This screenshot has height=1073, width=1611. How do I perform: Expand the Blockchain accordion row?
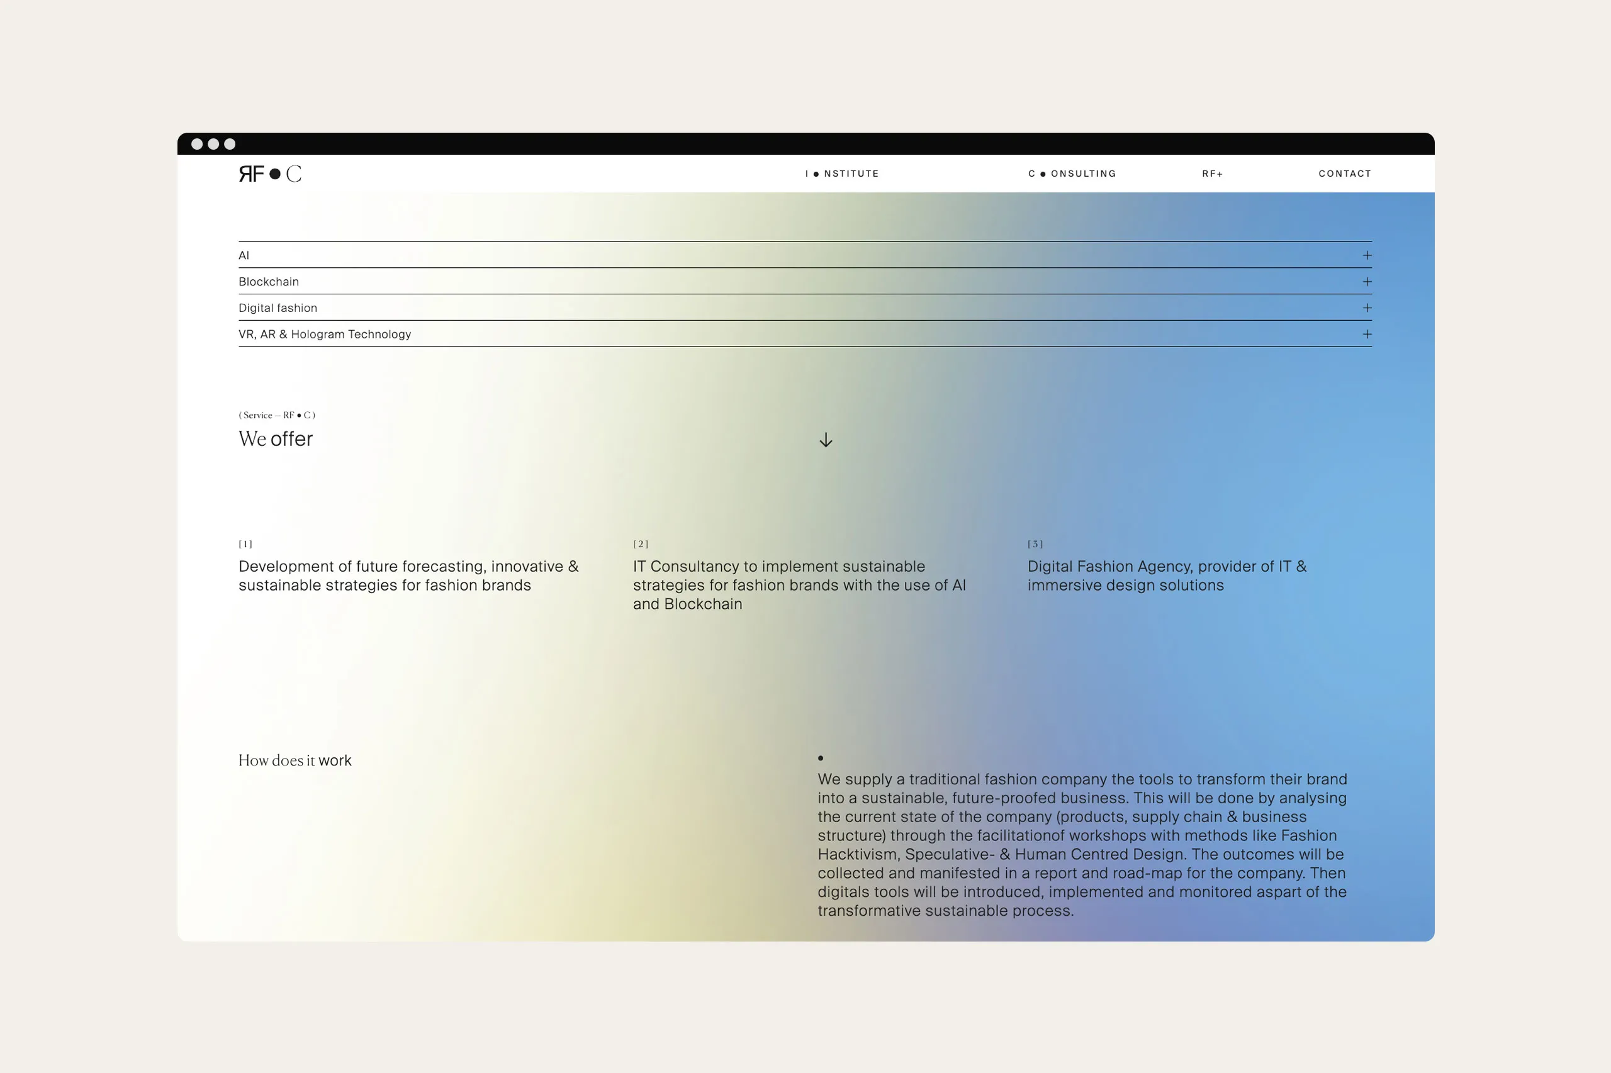click(1367, 281)
